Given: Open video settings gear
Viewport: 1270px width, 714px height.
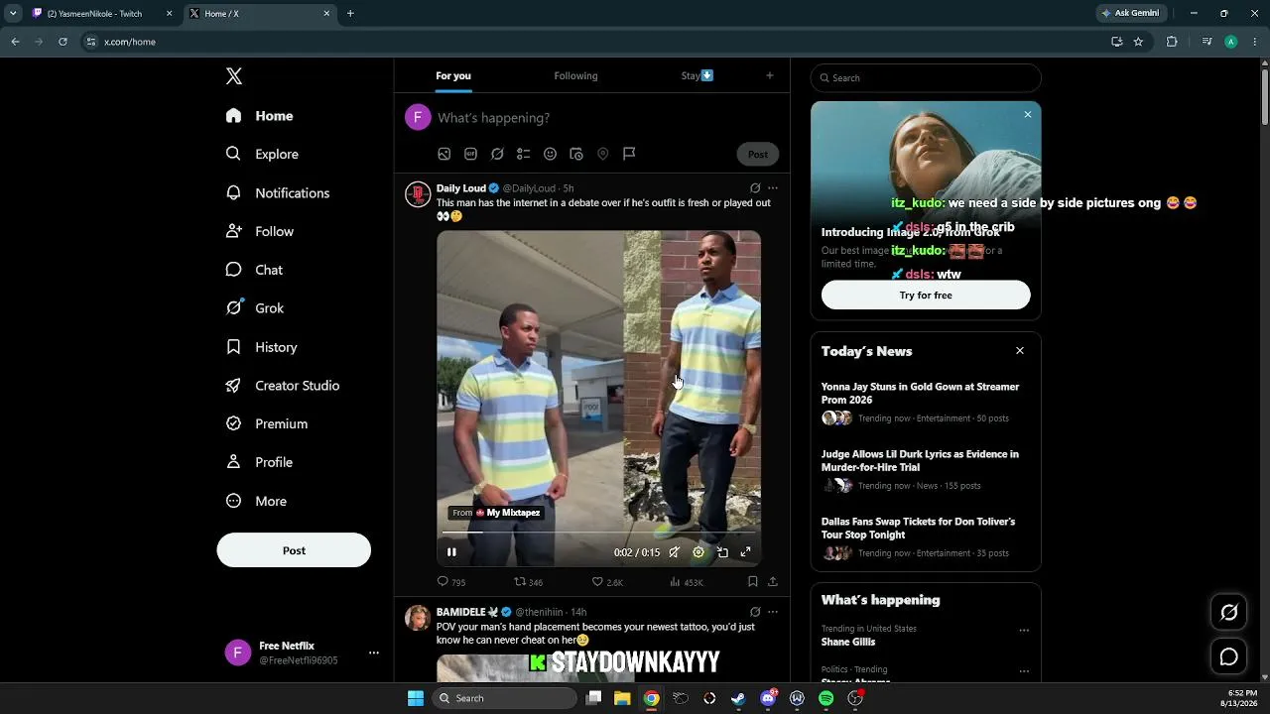Looking at the screenshot, I should point(698,552).
